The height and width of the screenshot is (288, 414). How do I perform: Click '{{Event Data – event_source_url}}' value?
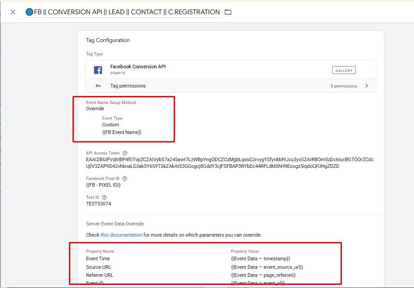tap(267, 267)
